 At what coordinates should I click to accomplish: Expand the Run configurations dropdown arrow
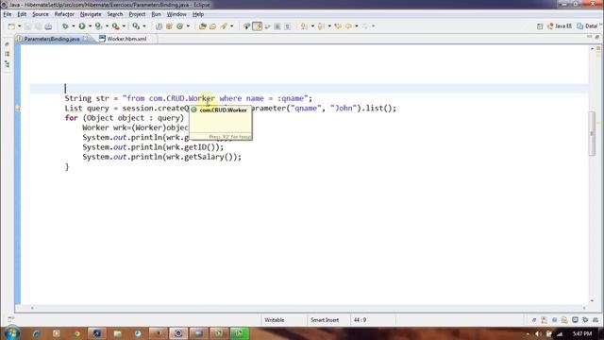(x=91, y=26)
